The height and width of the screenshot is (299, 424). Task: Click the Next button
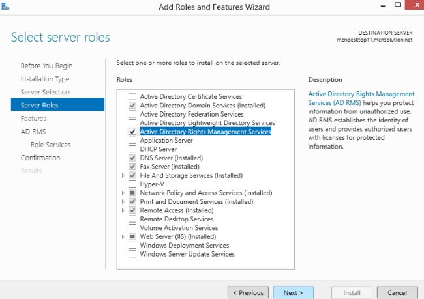click(293, 292)
